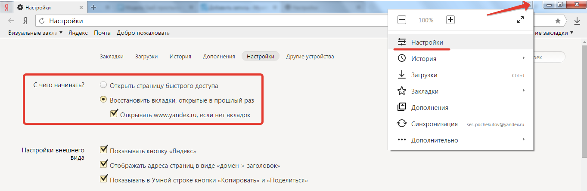This screenshot has height=191, width=587.
Task: Minimize the browser window
Action: pyautogui.click(x=549, y=4)
